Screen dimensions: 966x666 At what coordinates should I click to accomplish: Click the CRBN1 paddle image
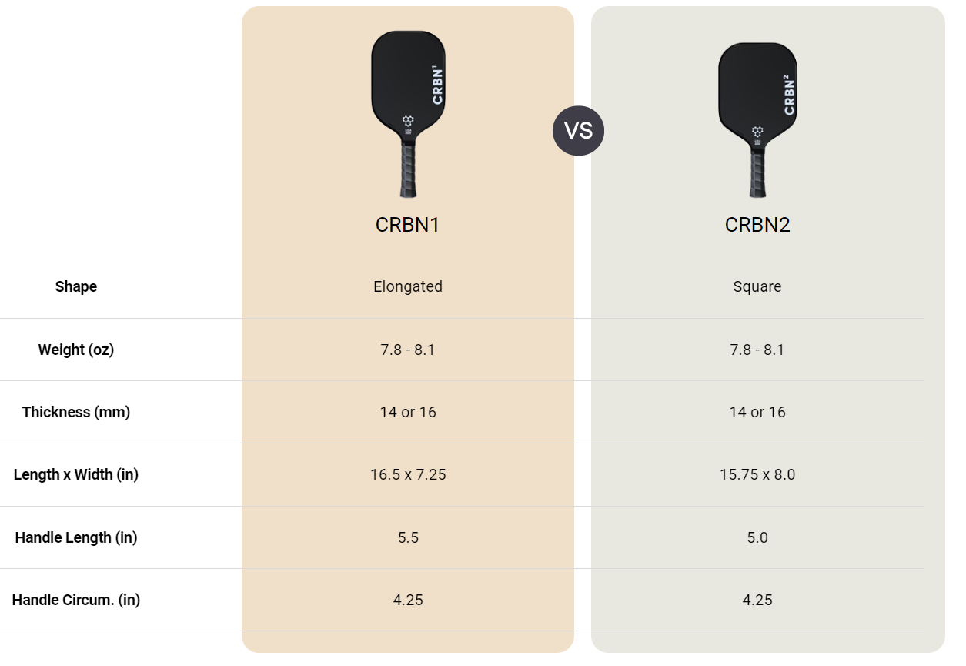408,114
